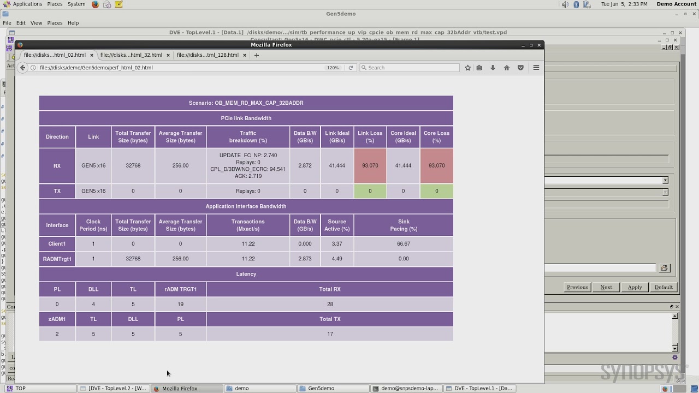Switch to DVE TopLevel.2 taskbar window
Viewport: 699px width, 393px height.
point(113,389)
